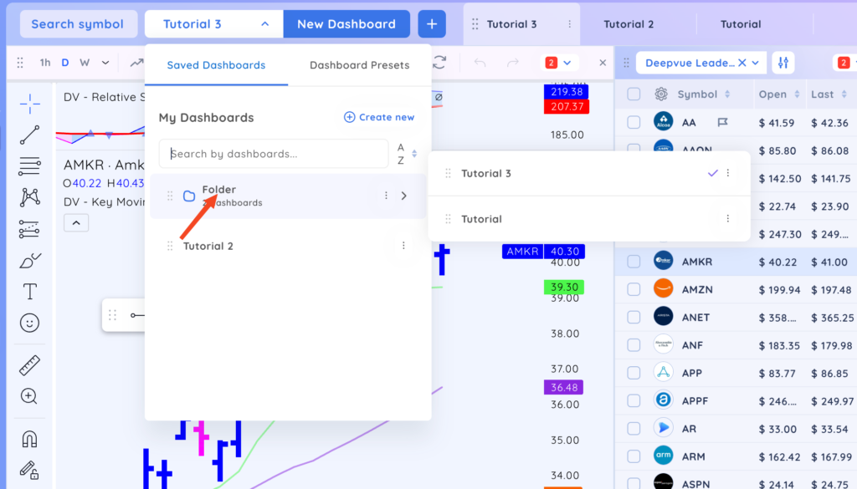The height and width of the screenshot is (489, 857).
Task: Close the chart panel with X
Action: [603, 63]
